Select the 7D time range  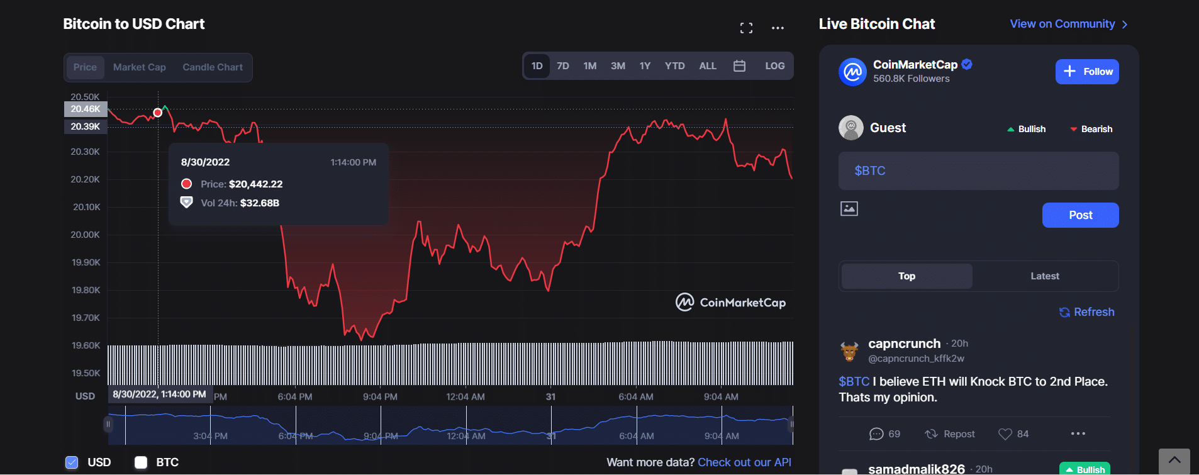pyautogui.click(x=563, y=66)
